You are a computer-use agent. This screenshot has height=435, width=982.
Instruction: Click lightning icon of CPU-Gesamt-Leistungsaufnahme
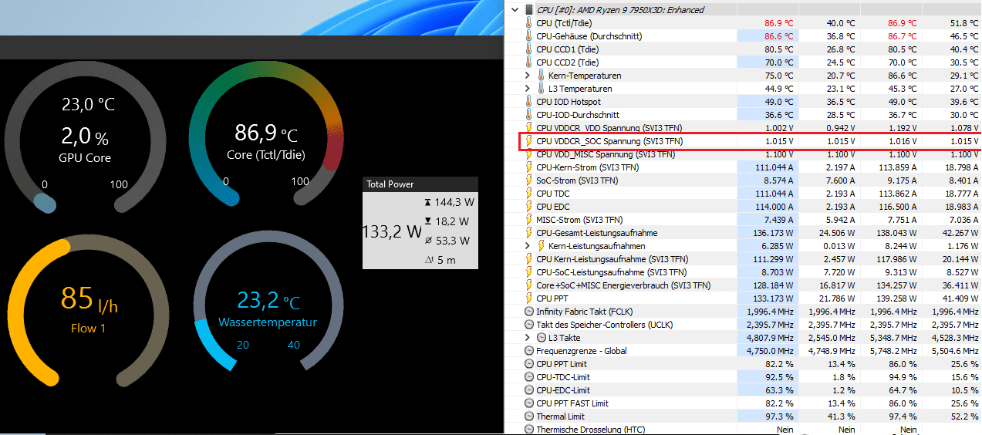tap(529, 233)
